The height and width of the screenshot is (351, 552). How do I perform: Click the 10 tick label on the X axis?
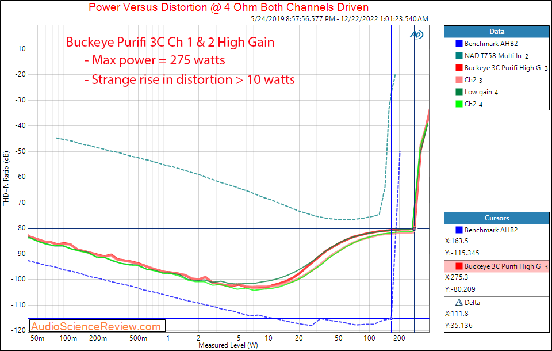pos(269,338)
